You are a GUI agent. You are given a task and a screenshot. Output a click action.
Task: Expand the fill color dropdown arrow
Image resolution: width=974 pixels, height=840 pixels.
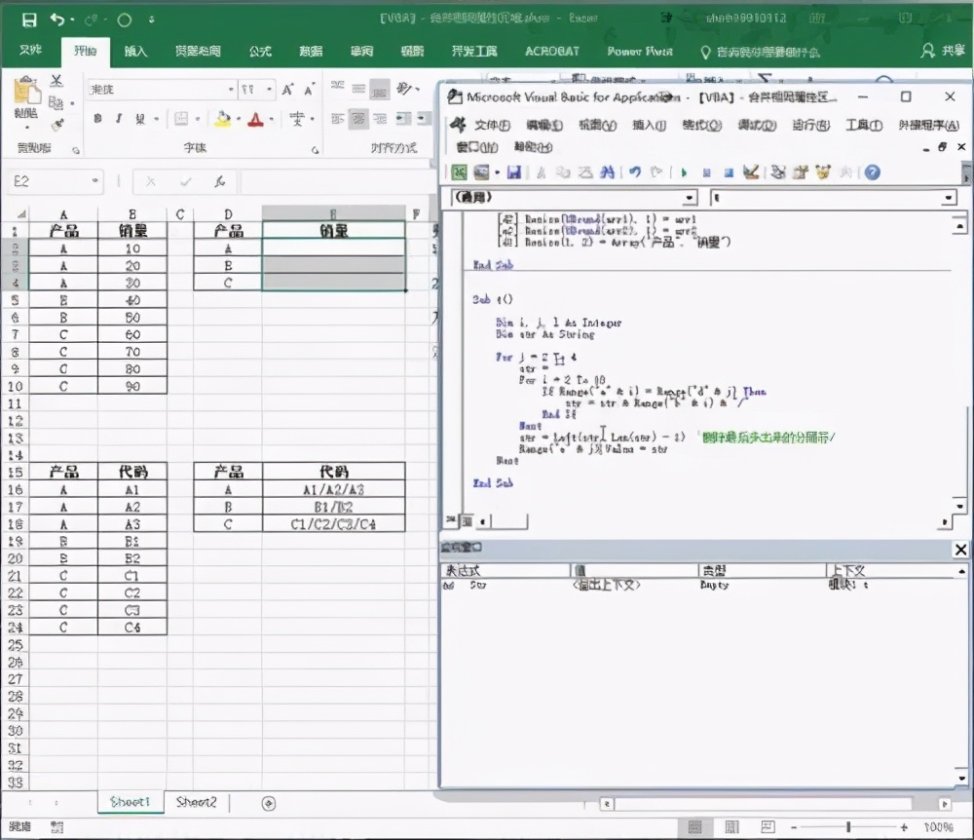(x=239, y=118)
